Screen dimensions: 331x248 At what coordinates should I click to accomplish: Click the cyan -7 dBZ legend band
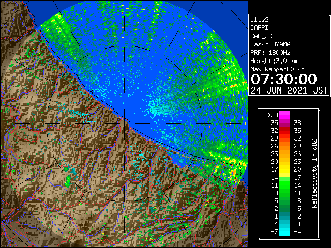(x=284, y=231)
